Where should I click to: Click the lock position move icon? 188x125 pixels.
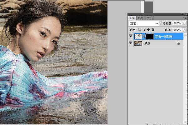click(149, 30)
